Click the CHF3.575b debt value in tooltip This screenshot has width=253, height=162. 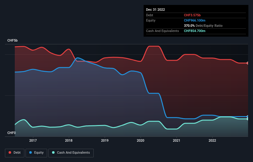pos(192,15)
